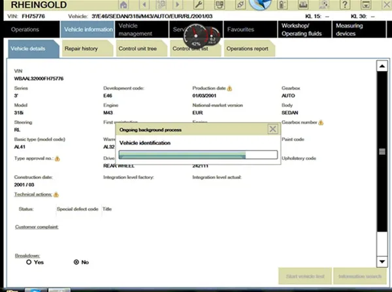Open the battery status icon

pyautogui.click(x=282, y=5)
